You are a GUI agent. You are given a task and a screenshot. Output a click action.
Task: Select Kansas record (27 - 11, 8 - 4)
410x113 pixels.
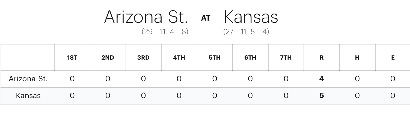[246, 32]
